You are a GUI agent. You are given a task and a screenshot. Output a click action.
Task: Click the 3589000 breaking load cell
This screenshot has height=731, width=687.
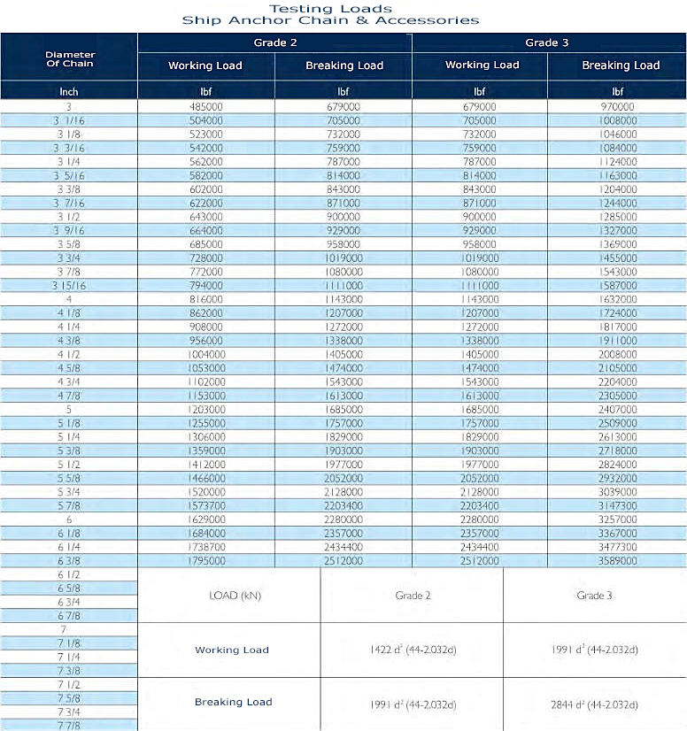click(x=619, y=561)
